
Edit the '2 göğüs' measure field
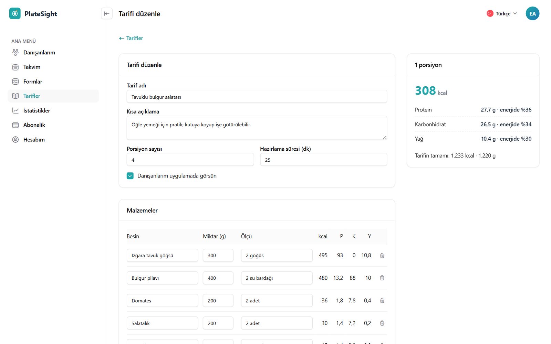[277, 255]
